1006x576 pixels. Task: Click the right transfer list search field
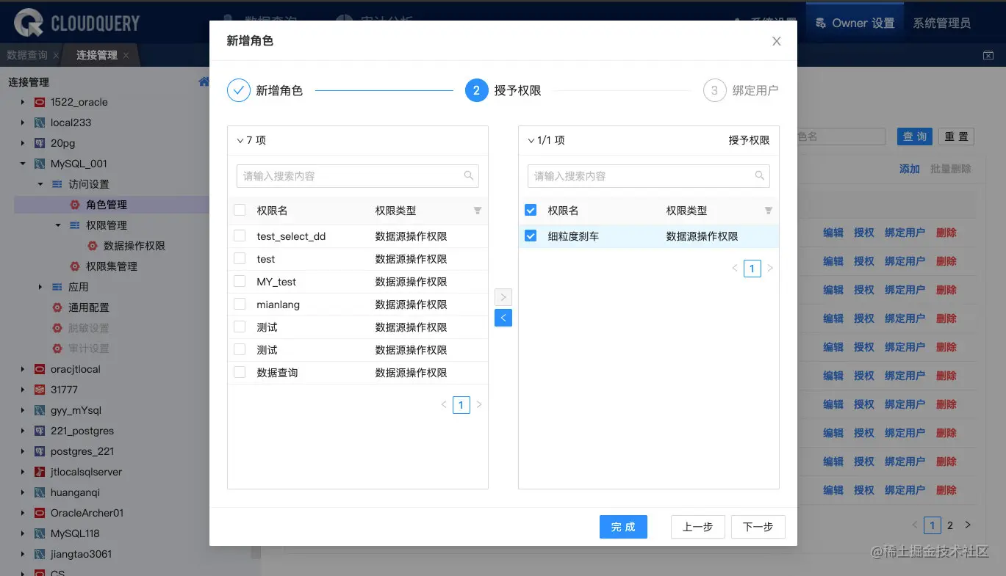pyautogui.click(x=649, y=176)
